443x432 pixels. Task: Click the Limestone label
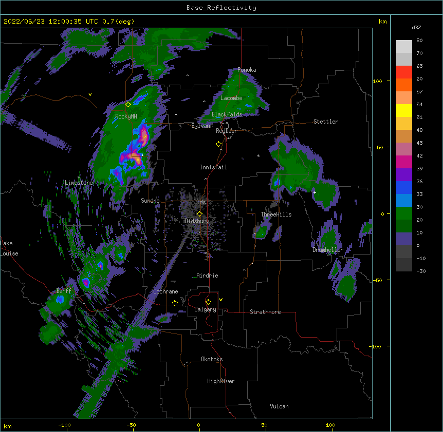tap(79, 183)
